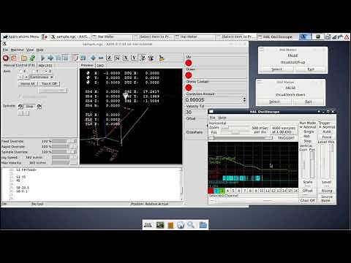Viewport: 351px width, 263px height.
Task: Start spindle counterclockwise icon left of Stop
Action: click(x=20, y=107)
